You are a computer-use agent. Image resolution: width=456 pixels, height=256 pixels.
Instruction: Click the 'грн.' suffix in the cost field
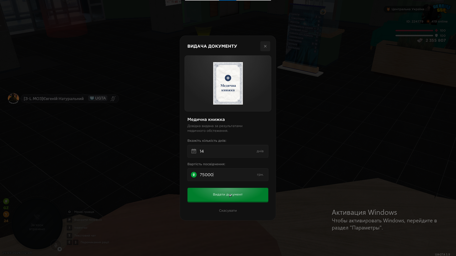coord(260,175)
